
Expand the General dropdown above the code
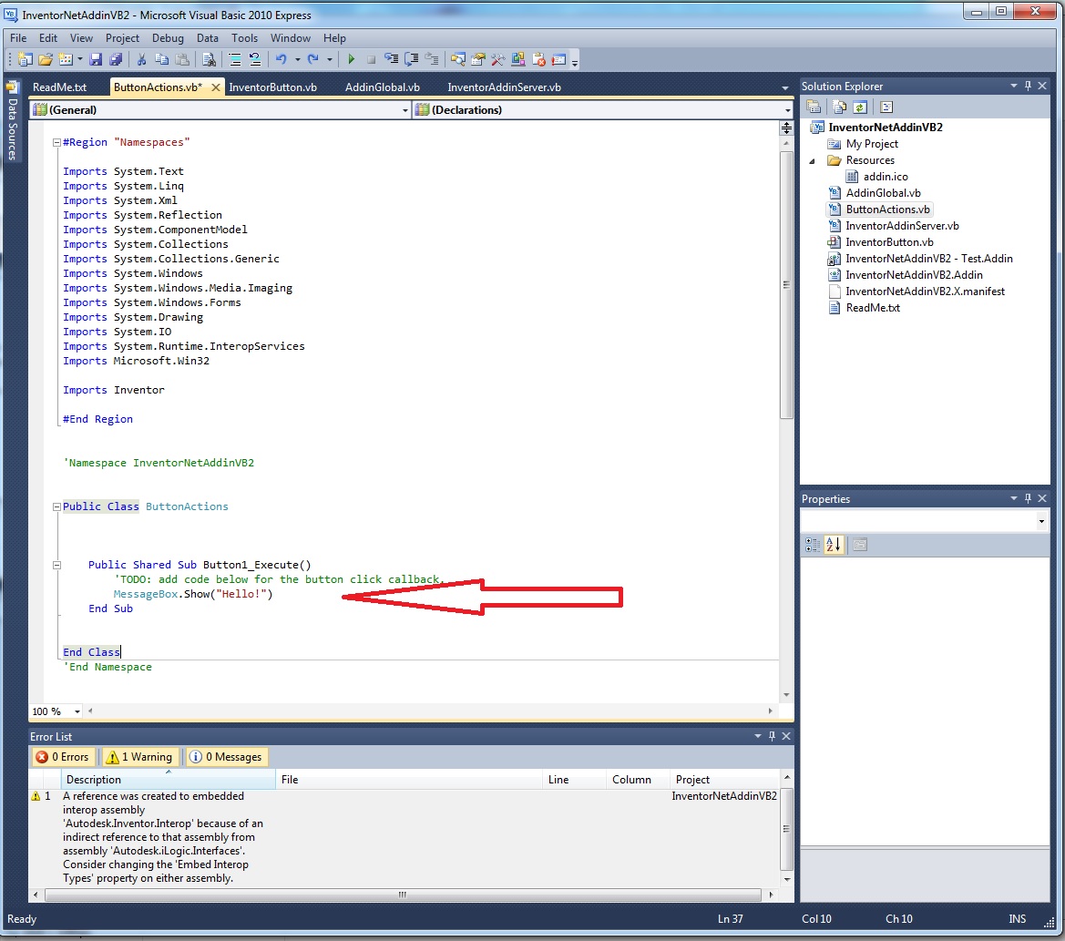405,109
